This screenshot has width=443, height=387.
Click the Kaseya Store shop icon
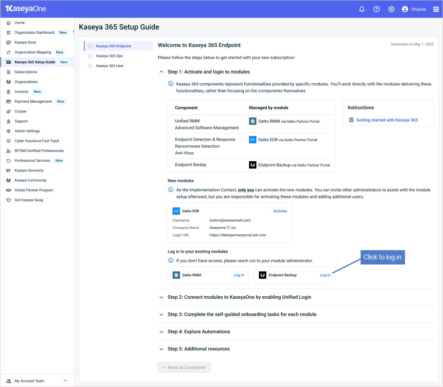pyautogui.click(x=9, y=43)
